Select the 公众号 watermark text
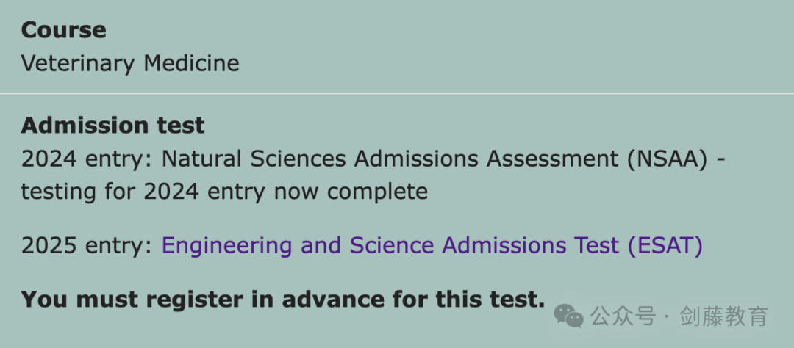The width and height of the screenshot is (794, 348). pos(623,316)
